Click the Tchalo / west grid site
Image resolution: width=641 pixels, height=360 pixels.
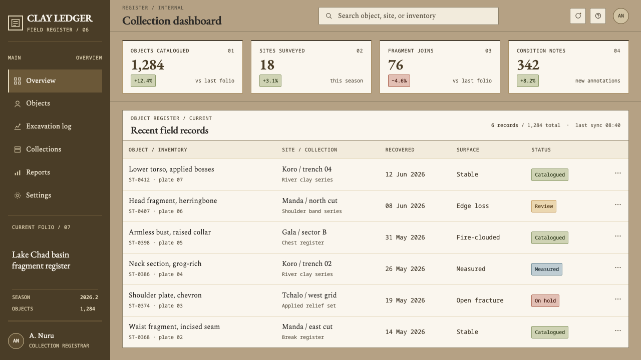coord(309,295)
